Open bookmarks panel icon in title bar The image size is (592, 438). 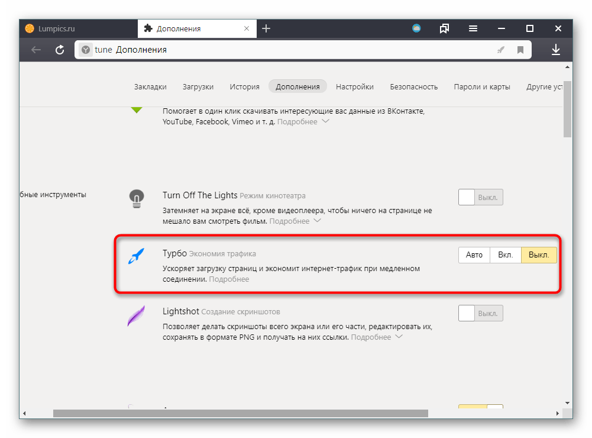tap(444, 28)
